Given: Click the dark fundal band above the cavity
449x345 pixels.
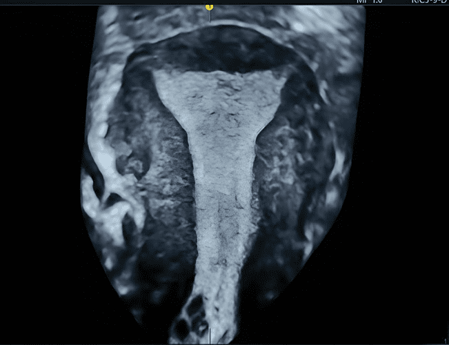Looking at the screenshot, I should [x=219, y=52].
